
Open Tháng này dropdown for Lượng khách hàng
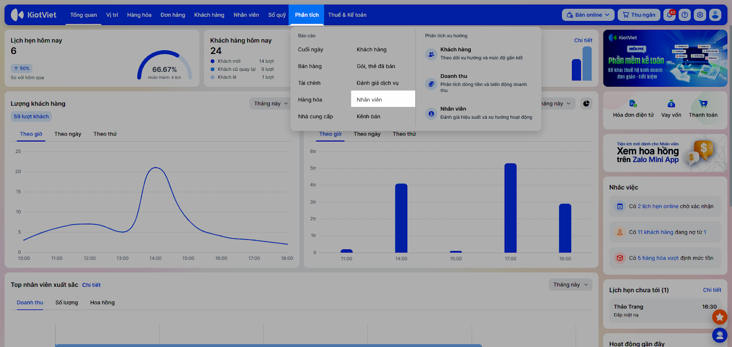pos(271,104)
